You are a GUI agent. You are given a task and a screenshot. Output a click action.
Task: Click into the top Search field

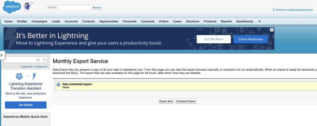(x=69, y=7)
